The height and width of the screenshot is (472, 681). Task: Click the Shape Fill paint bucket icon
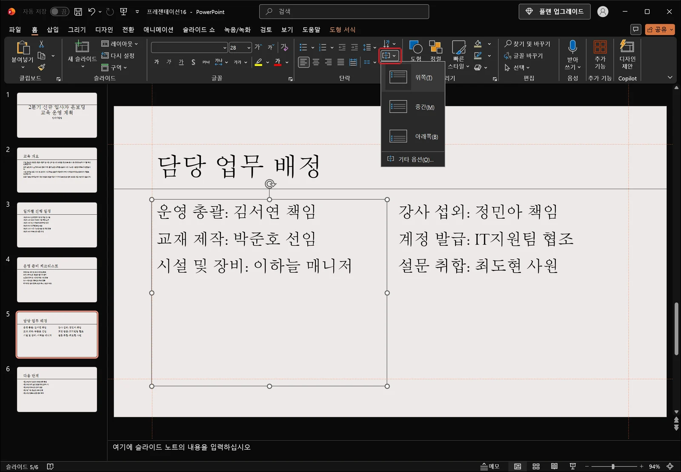click(x=478, y=44)
